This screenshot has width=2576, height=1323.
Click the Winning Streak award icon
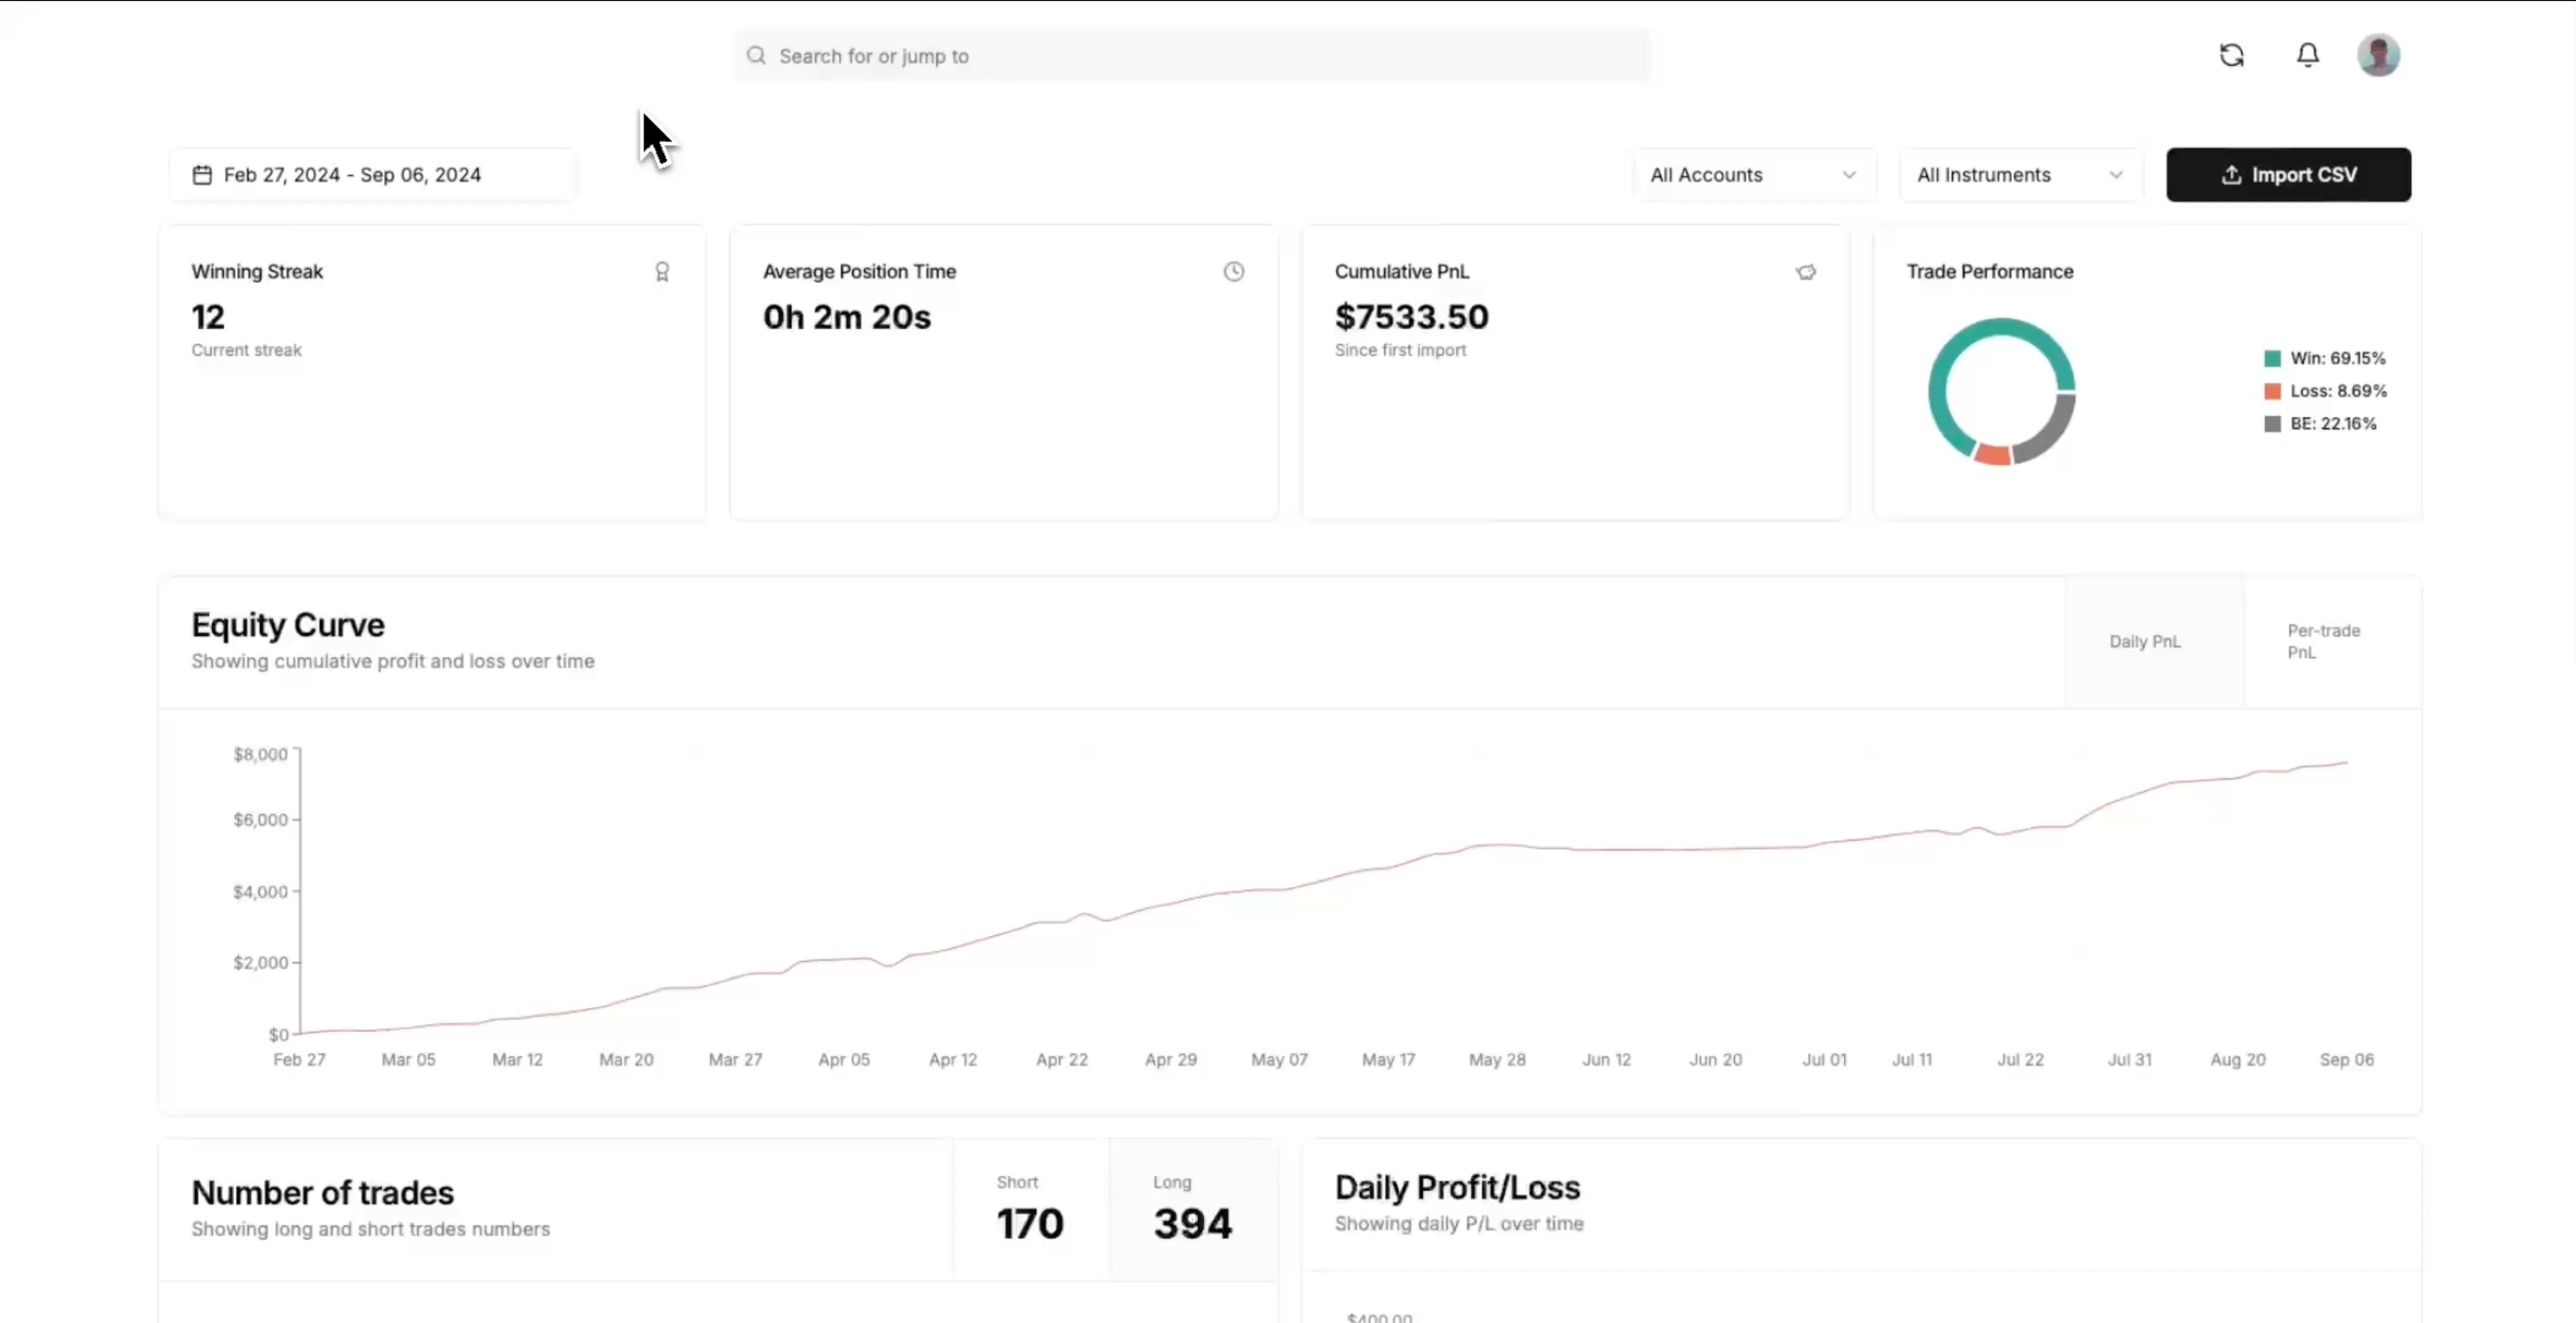point(662,272)
